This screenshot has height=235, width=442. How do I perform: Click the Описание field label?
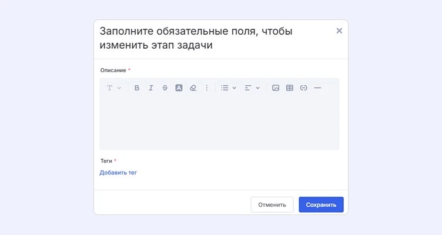(113, 70)
